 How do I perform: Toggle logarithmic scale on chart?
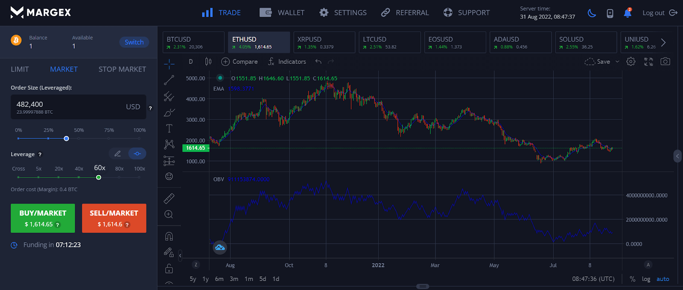coord(646,279)
